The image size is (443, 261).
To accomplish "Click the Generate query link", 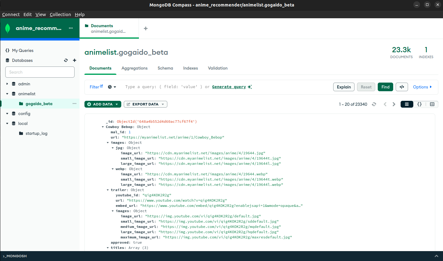I will point(229,87).
